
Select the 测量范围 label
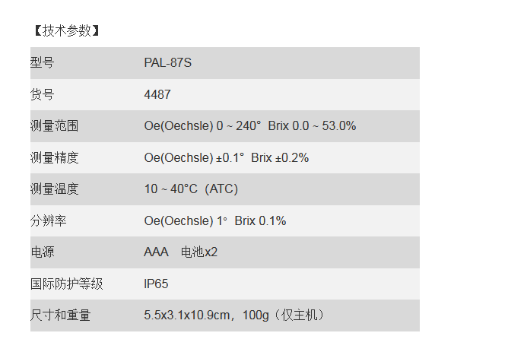coord(55,126)
